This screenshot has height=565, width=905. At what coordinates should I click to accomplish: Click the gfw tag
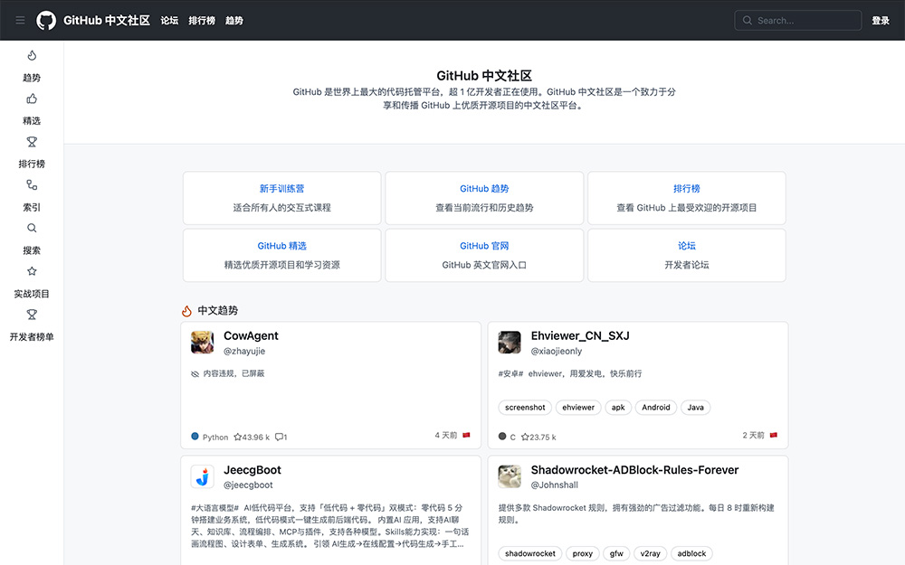616,553
